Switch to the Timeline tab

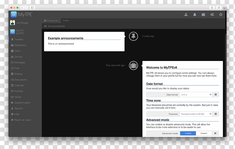[x=66, y=21]
